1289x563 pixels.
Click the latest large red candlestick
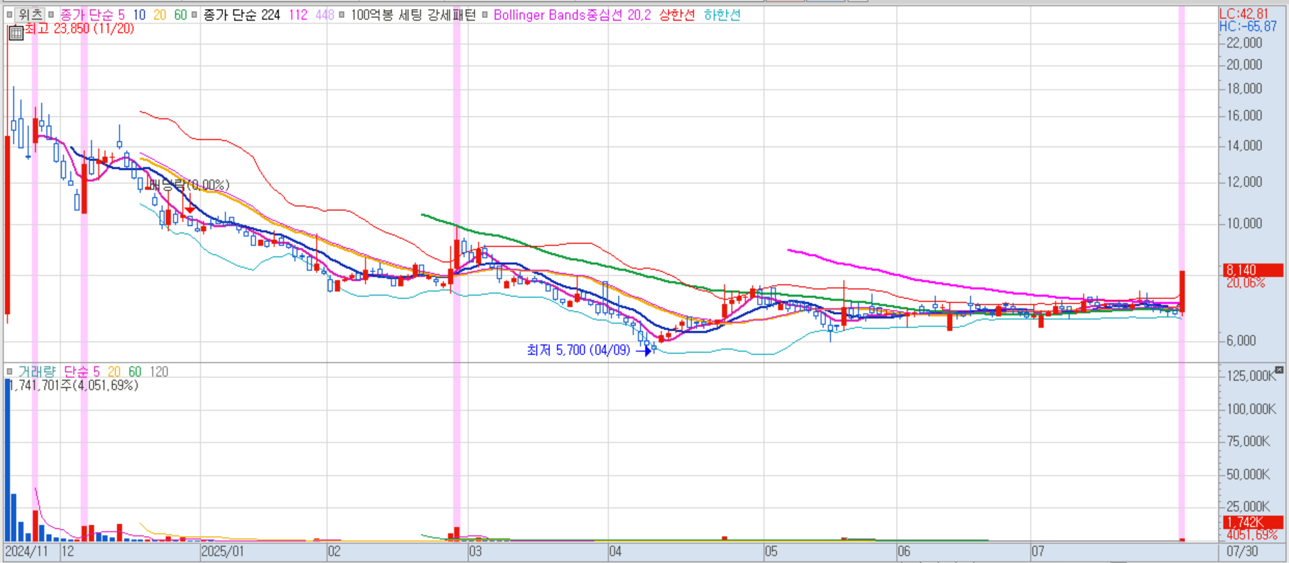tap(1182, 291)
